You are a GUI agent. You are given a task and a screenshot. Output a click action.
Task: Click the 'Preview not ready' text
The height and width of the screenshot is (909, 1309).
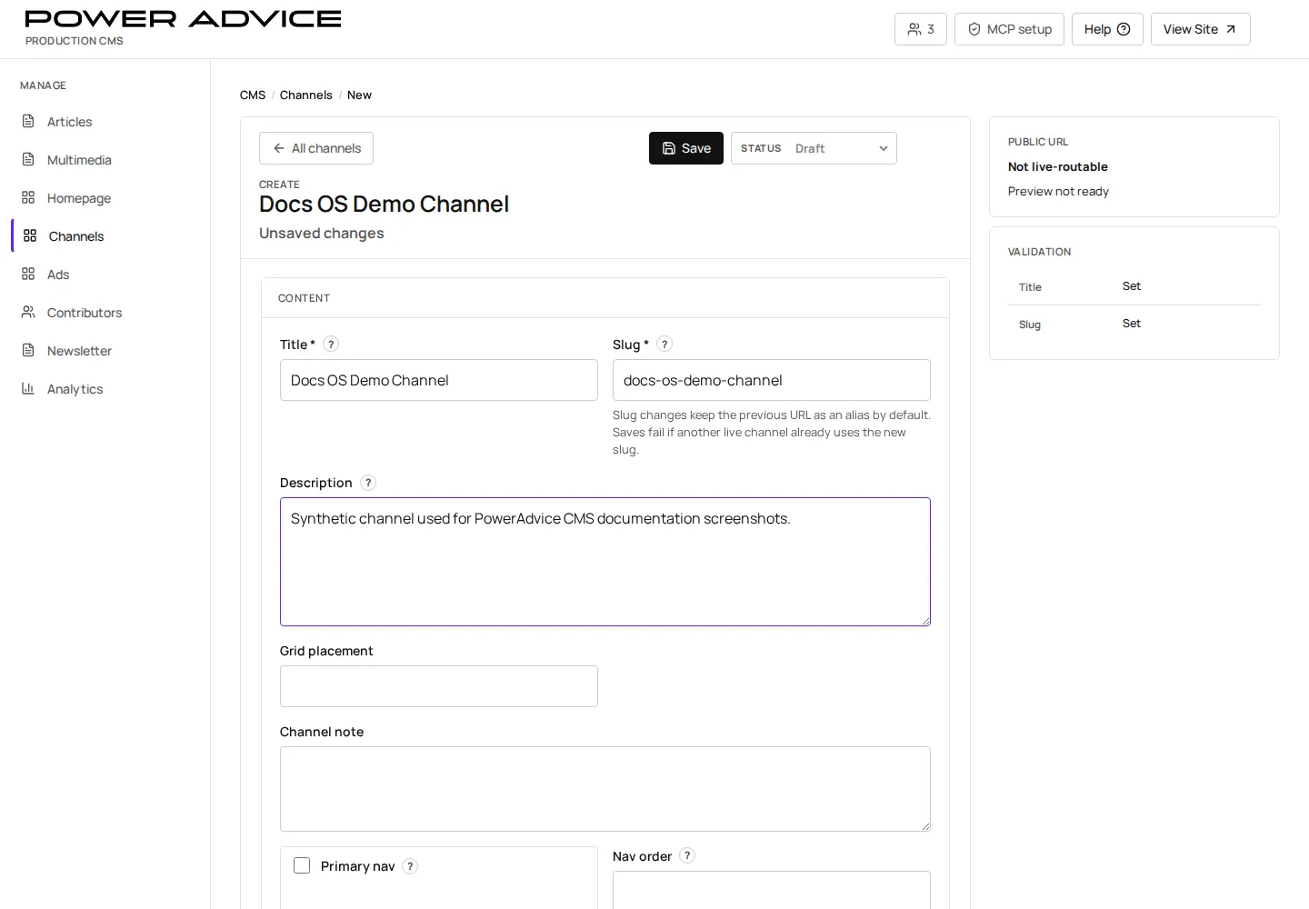(x=1058, y=191)
